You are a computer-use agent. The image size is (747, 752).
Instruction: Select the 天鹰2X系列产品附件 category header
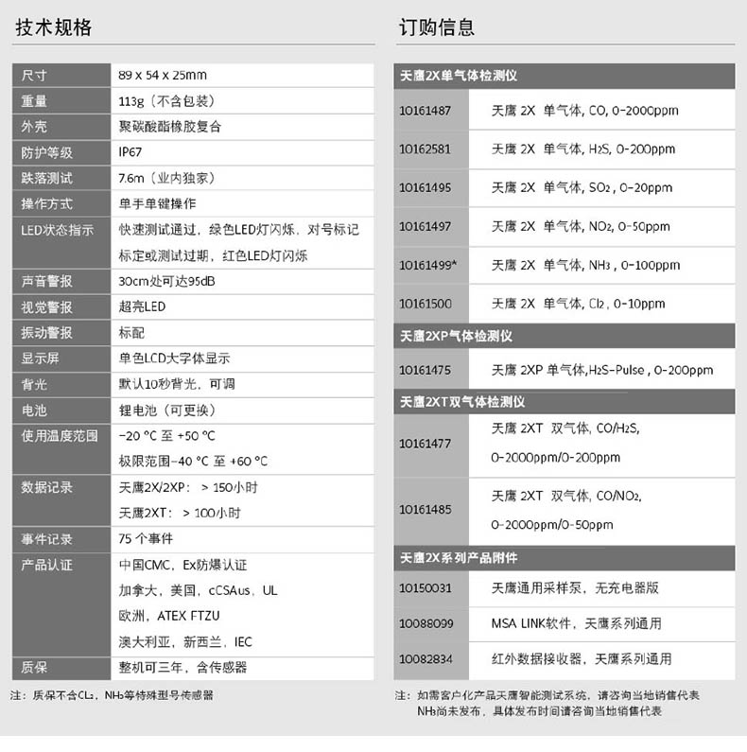coord(459,558)
